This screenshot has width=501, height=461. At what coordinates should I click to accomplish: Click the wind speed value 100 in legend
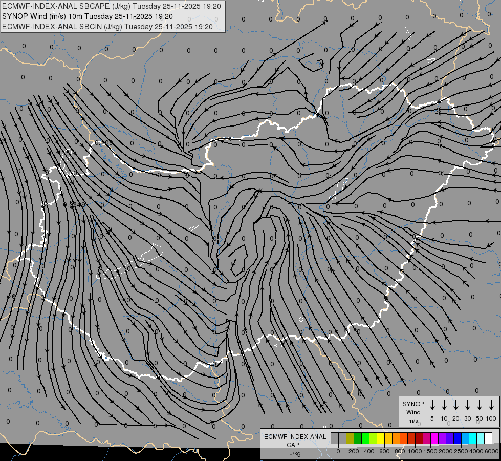[491, 418]
